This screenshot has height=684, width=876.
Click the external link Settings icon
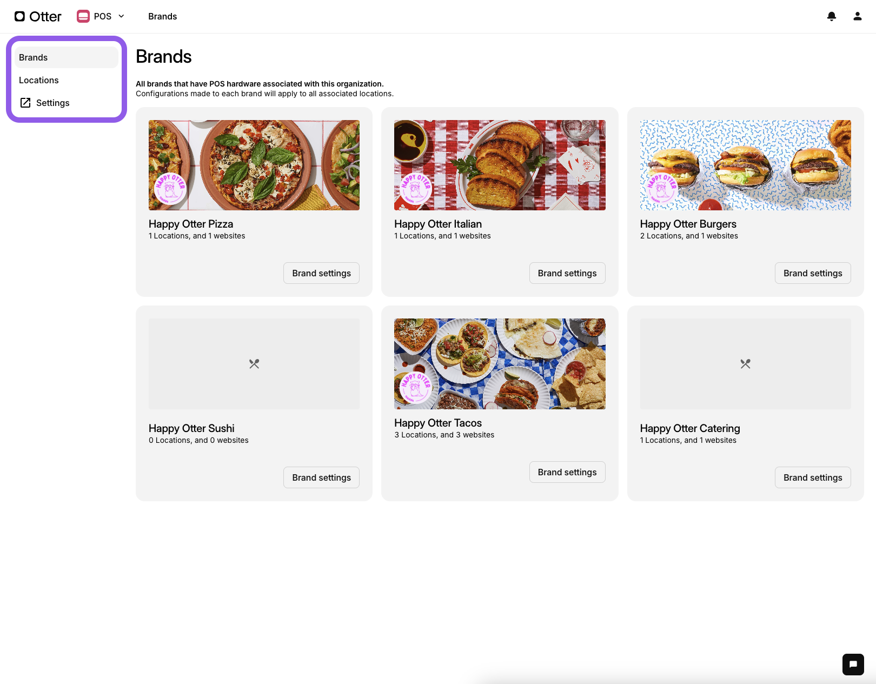tap(25, 103)
